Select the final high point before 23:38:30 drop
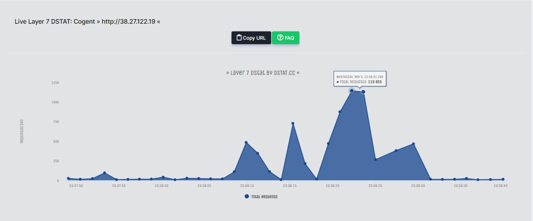Image resolution: width=533 pixels, height=221 pixels. coord(413,144)
